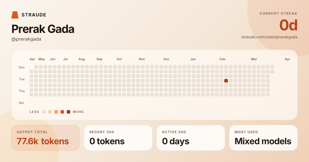Click the orange Straude logo icon
Screen dimensions: 309x162
(15, 15)
